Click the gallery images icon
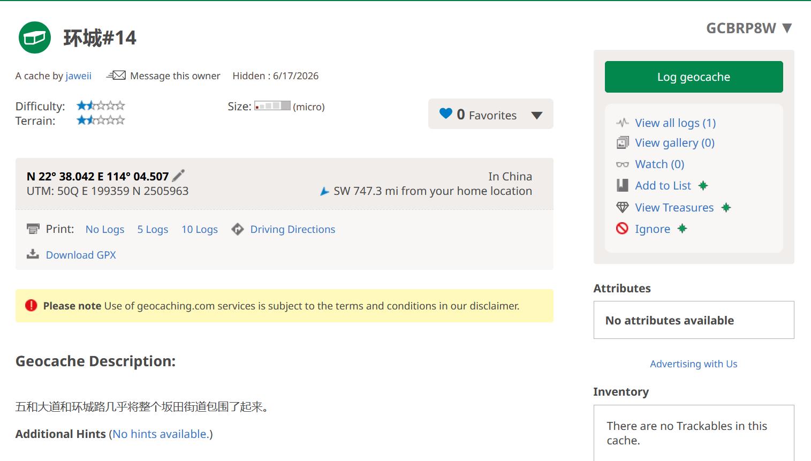Image resolution: width=811 pixels, height=461 pixels. (x=622, y=142)
